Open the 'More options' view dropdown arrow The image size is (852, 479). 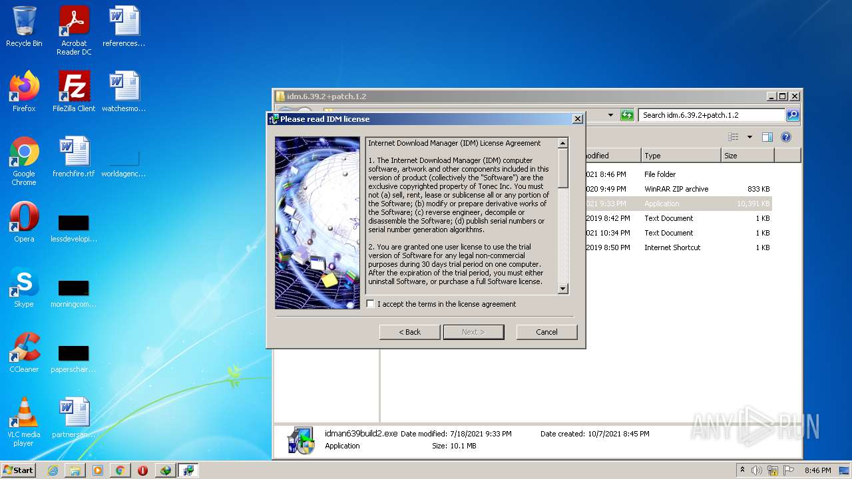click(x=749, y=137)
